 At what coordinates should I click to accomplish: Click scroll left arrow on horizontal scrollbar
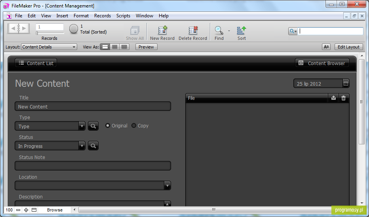(x=74, y=210)
